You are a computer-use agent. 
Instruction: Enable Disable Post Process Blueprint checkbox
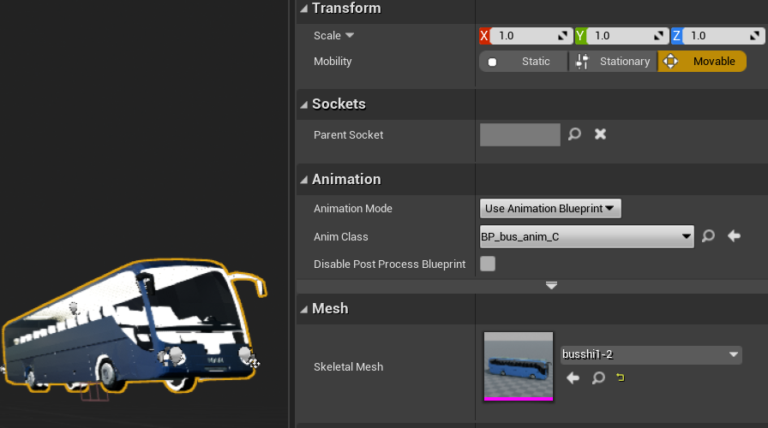tap(488, 264)
